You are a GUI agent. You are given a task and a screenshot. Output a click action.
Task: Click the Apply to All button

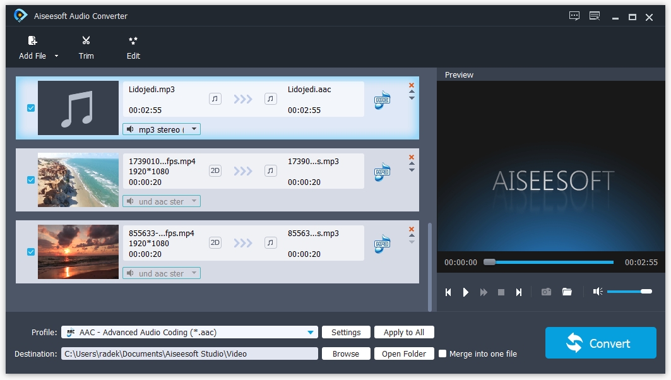[x=404, y=332]
